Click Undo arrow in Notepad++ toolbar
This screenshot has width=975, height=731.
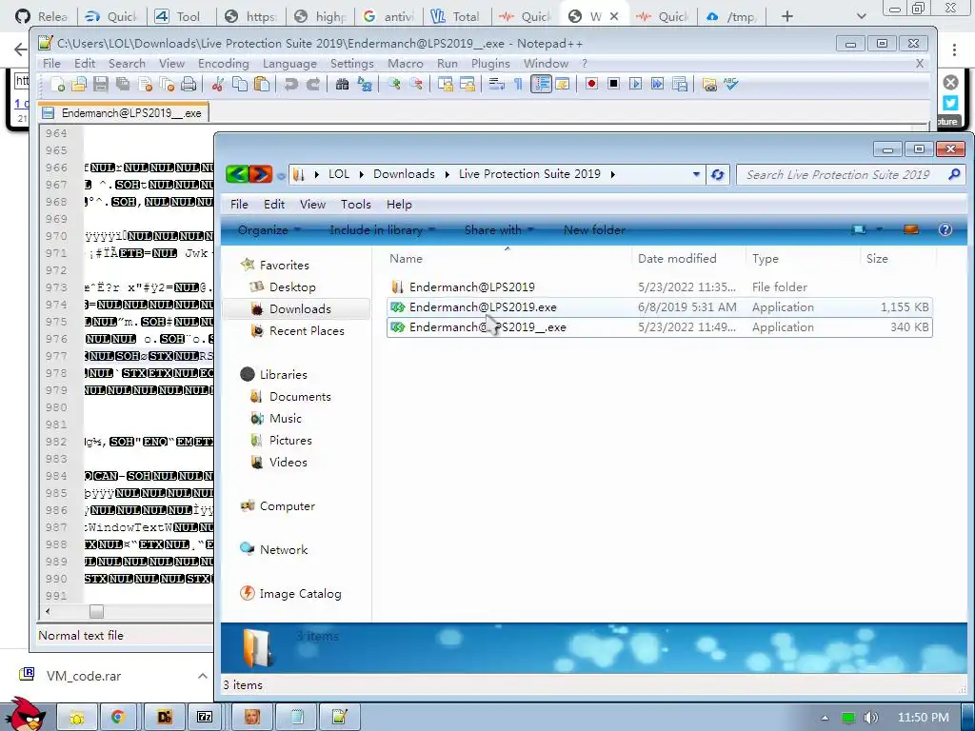[x=291, y=85]
